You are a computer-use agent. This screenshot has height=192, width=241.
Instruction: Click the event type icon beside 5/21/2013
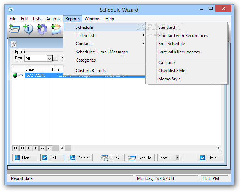tap(21, 75)
